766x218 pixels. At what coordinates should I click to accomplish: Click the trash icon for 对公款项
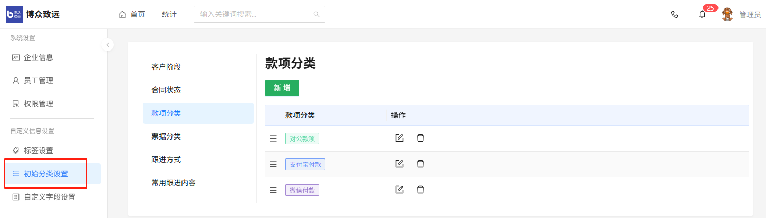click(420, 138)
